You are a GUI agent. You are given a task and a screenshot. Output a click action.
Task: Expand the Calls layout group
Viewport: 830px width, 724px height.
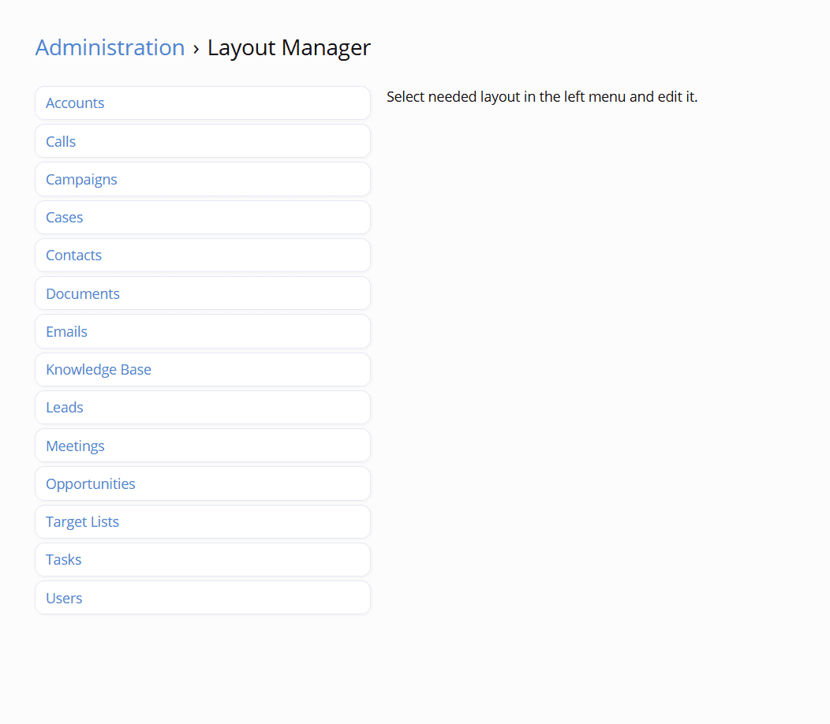61,142
